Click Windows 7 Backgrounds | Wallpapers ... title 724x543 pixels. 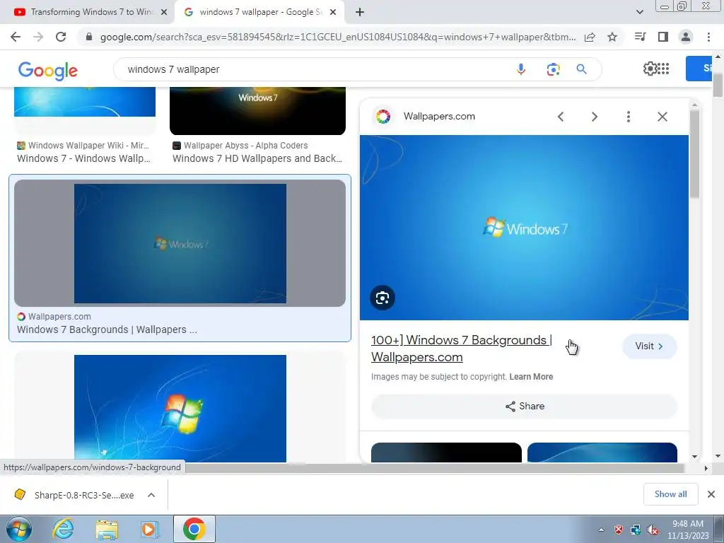point(107,329)
